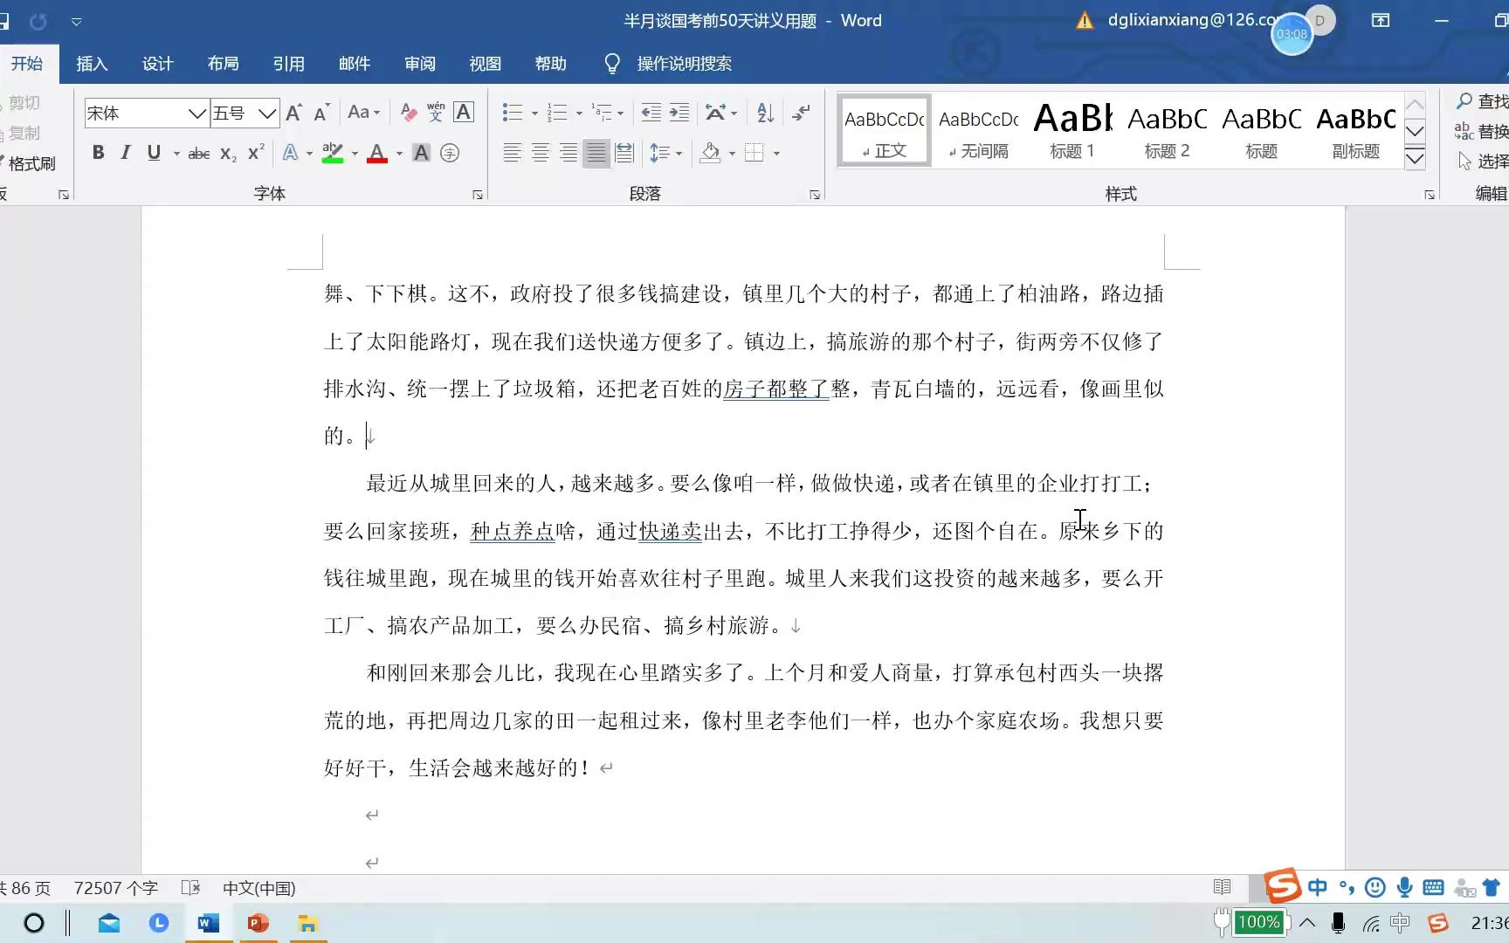Screen dimensions: 1509x943
Task: Switch to 设计 tab
Action: (x=158, y=64)
